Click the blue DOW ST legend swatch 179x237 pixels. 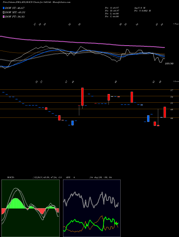point(4,8)
